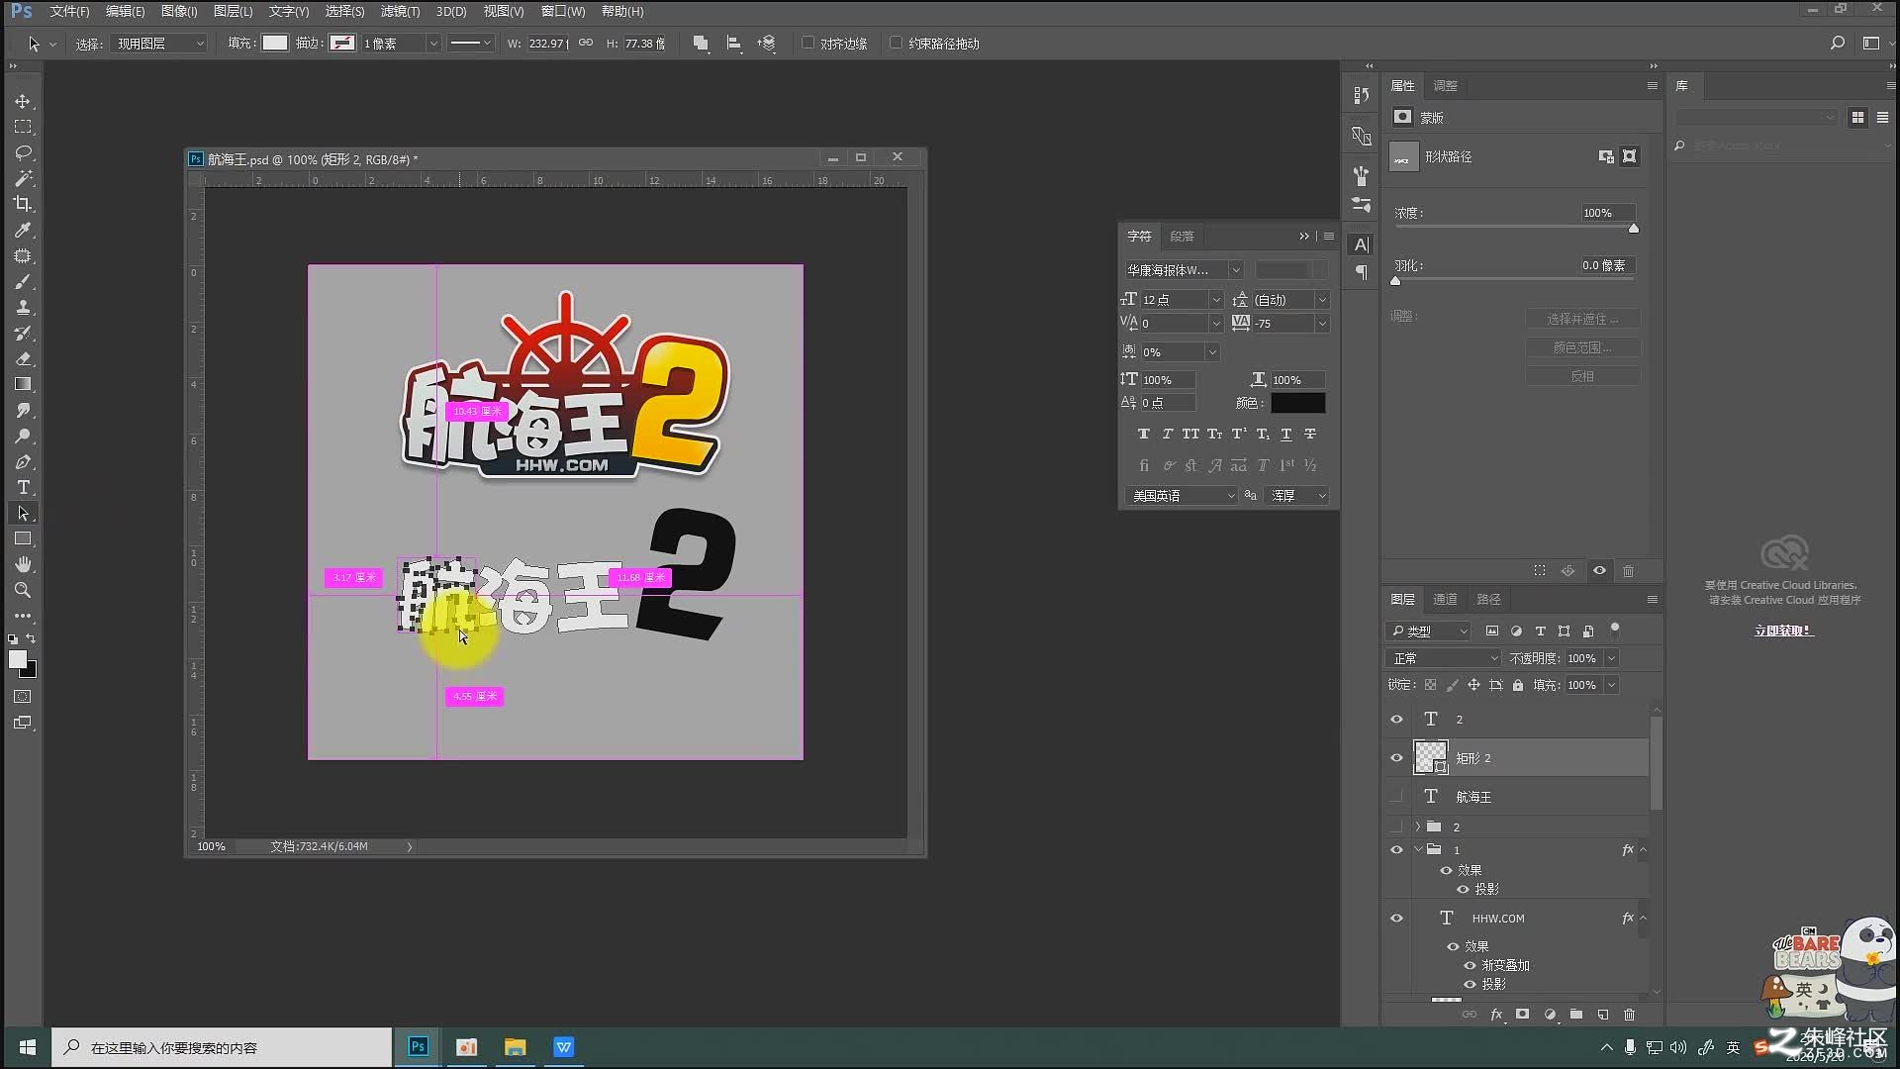1900x1069 pixels.
Task: Open path operations icon in options bar
Action: [701, 44]
